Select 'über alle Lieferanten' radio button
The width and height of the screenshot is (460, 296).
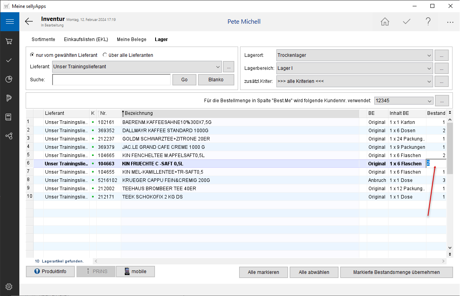click(105, 55)
